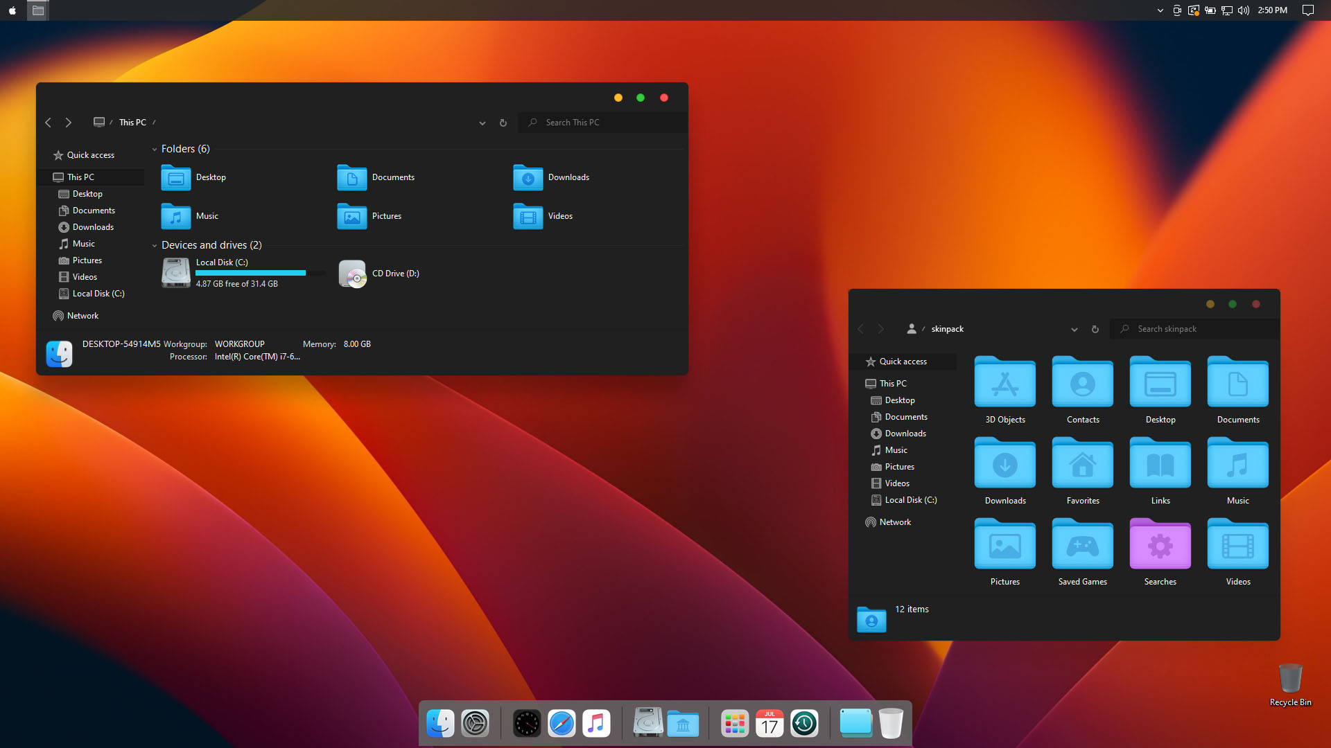Click the Local Disk (C:) usage bar
Viewport: 1331px width, 748px height.
[x=250, y=273]
